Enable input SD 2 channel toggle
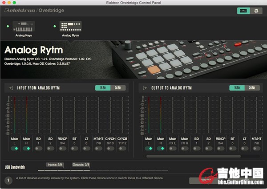The height and width of the screenshot is (189, 267). [x=50, y=149]
